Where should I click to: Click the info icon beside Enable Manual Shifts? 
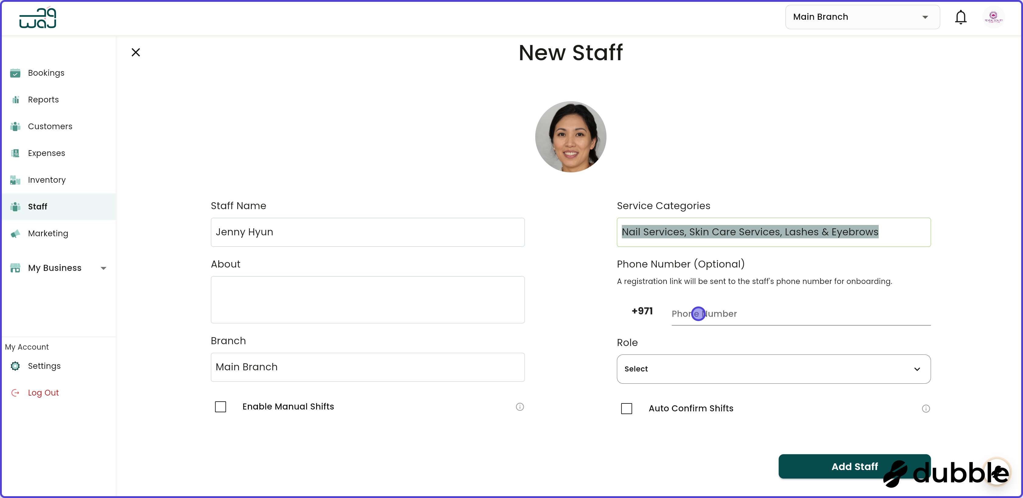coord(520,406)
